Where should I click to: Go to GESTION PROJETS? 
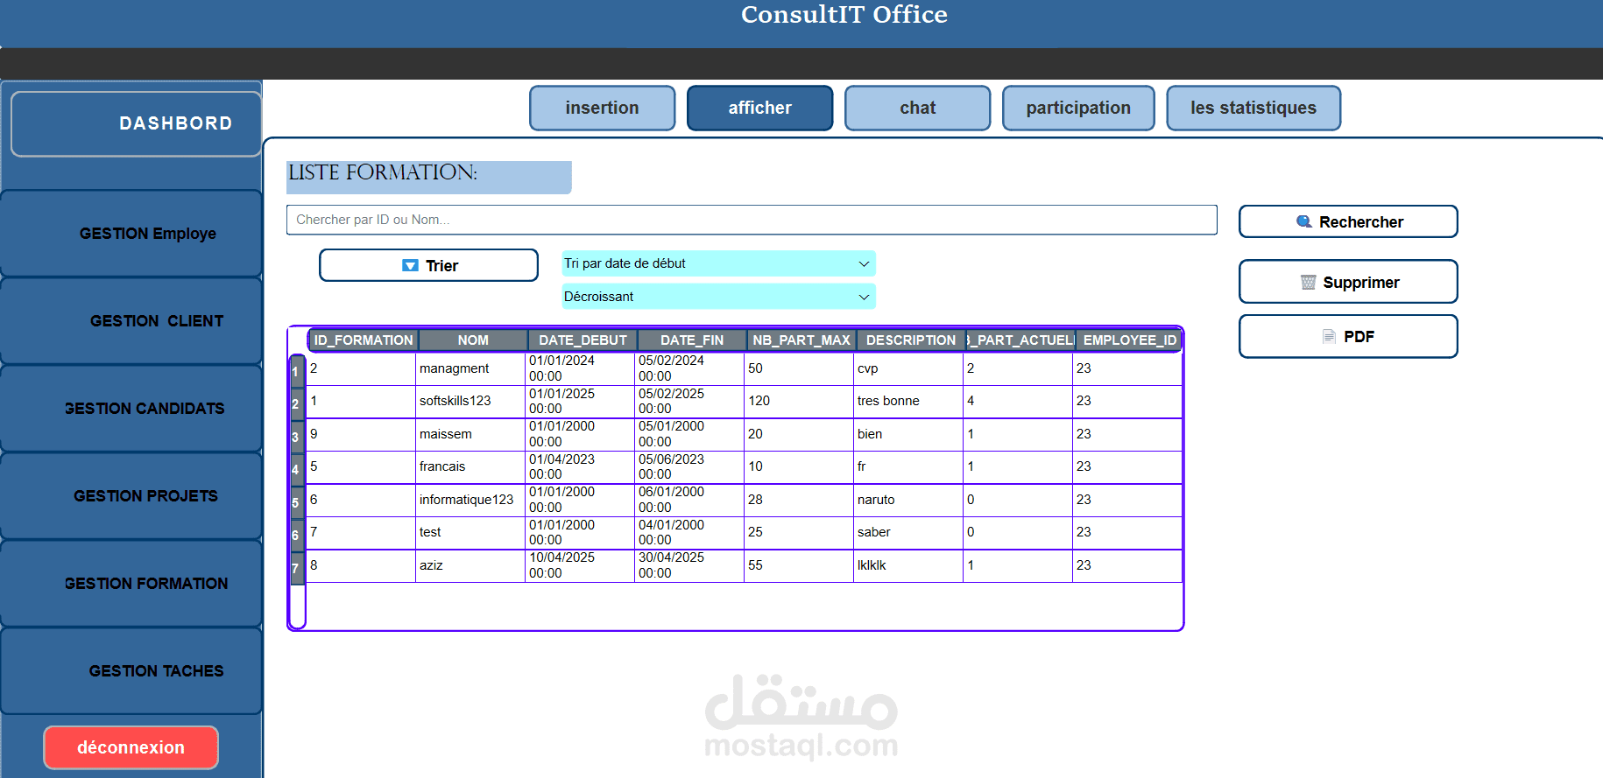point(131,496)
